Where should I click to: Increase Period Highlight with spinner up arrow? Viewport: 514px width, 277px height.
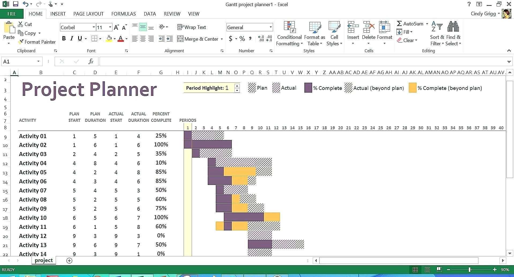tap(237, 86)
